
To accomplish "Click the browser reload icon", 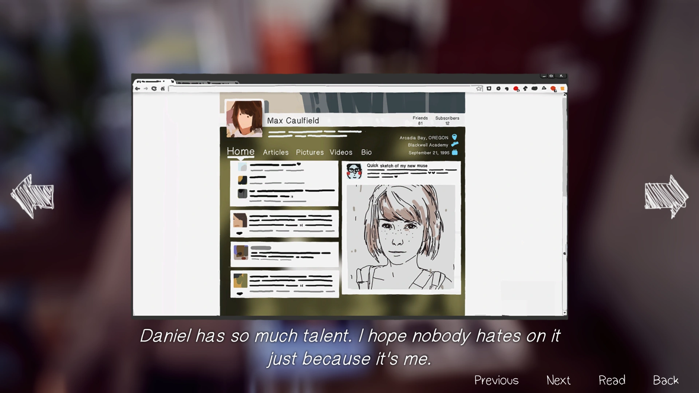I will (154, 88).
